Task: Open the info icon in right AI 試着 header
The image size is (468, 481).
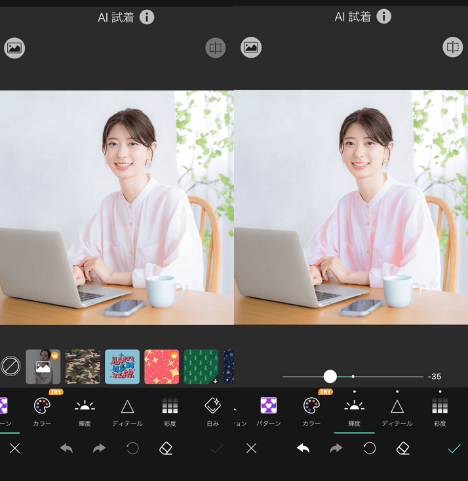Action: (383, 16)
